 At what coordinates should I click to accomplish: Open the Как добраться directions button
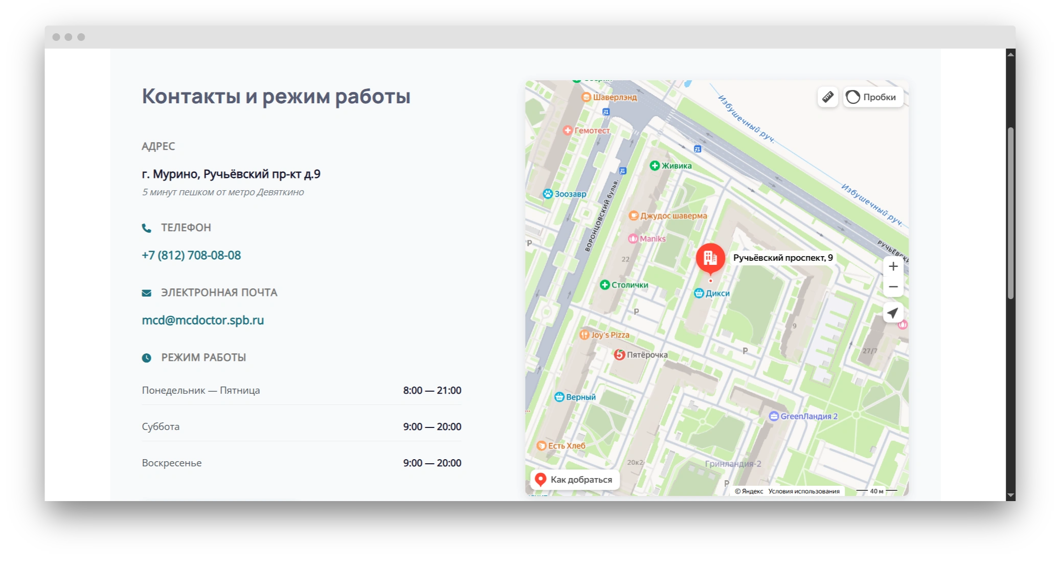tap(574, 480)
